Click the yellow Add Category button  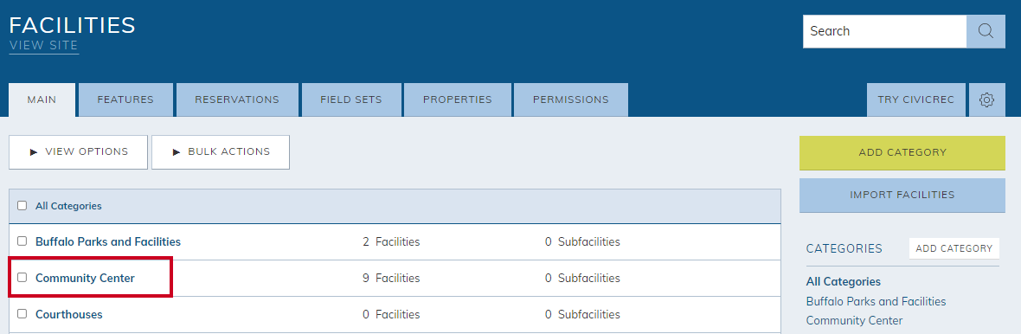[x=902, y=153]
